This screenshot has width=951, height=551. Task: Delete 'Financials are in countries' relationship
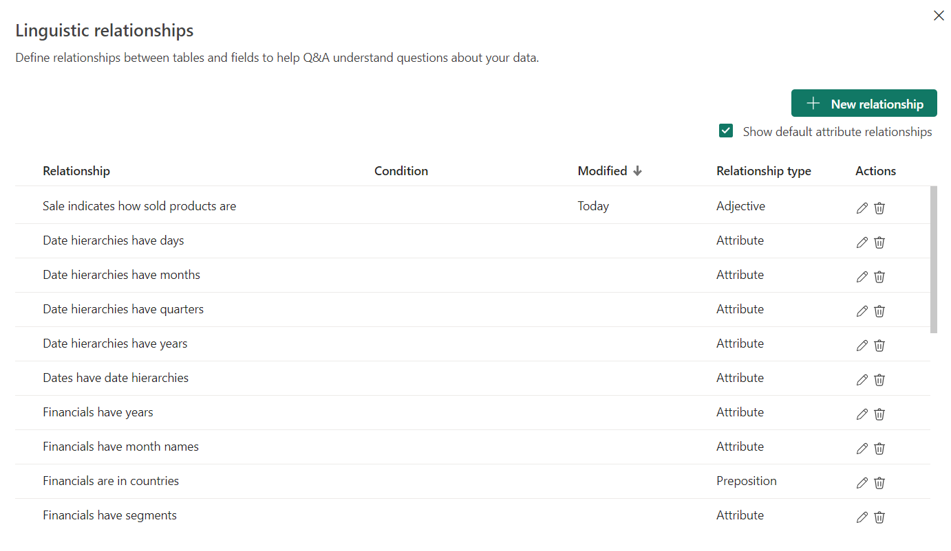879,483
